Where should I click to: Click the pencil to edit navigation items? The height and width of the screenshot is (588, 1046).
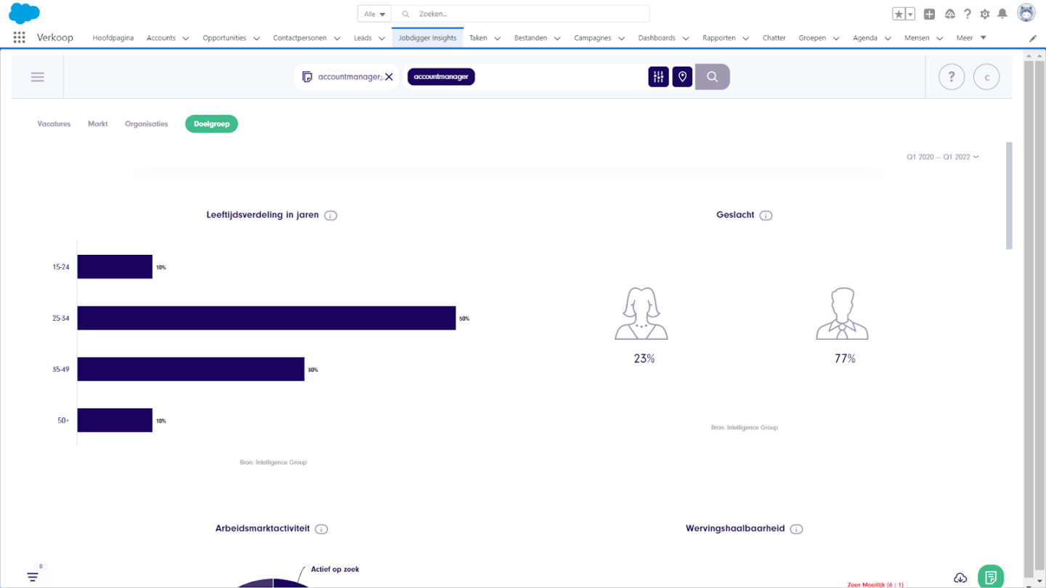pos(1033,38)
